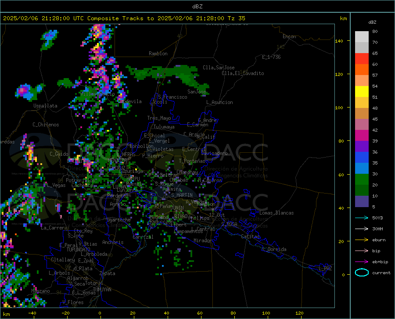Click the 'Gltallary' map label
This screenshot has width=395, height=319.
pos(63,260)
